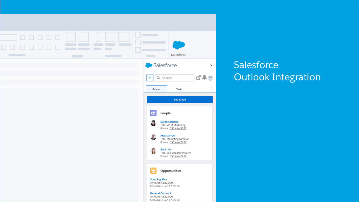Viewport: 359px width, 202px height.
Task: Click the People card icon
Action: pyautogui.click(x=153, y=113)
